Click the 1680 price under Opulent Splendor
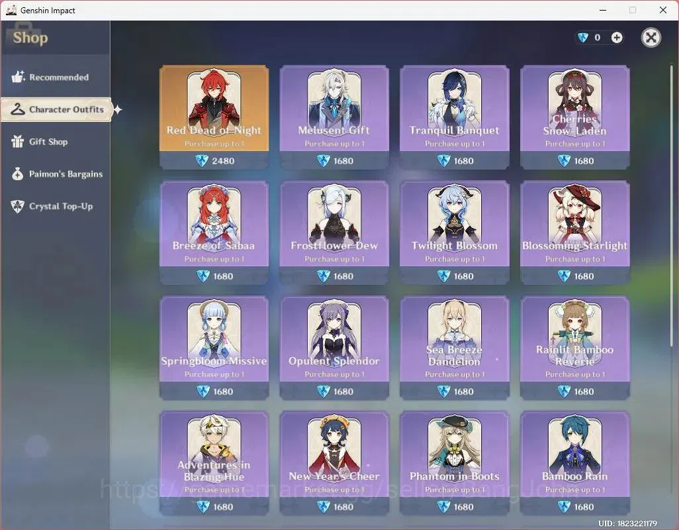 [343, 392]
